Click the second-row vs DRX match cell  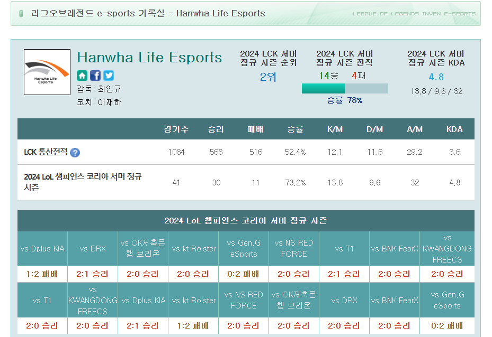(x=344, y=301)
